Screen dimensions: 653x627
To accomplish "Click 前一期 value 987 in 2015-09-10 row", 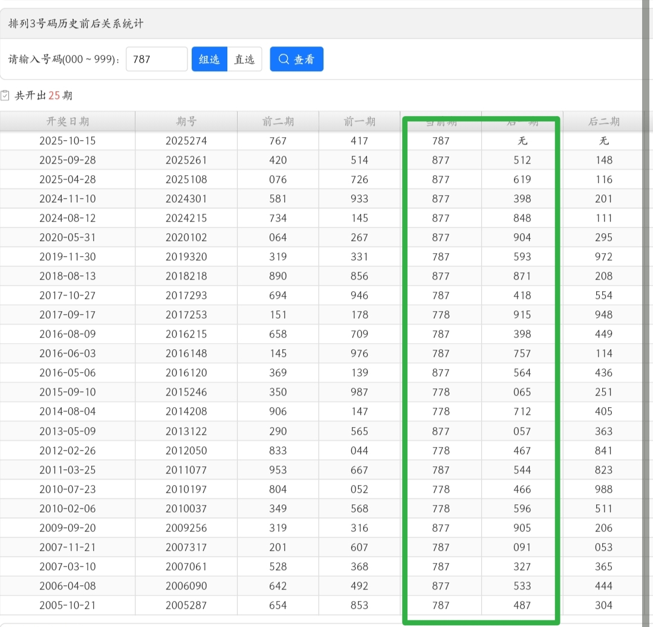I will pyautogui.click(x=359, y=393).
